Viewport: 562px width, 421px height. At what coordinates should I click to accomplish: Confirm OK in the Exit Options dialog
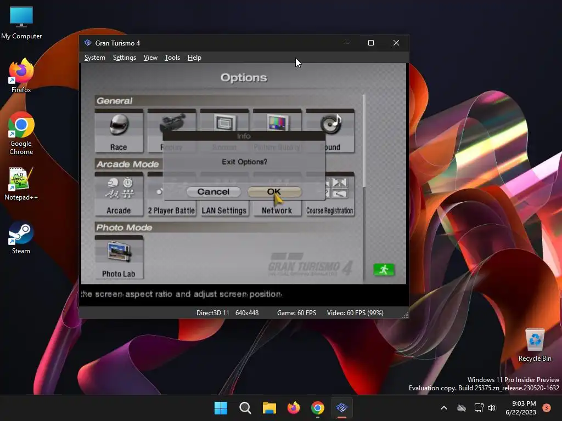click(x=274, y=191)
